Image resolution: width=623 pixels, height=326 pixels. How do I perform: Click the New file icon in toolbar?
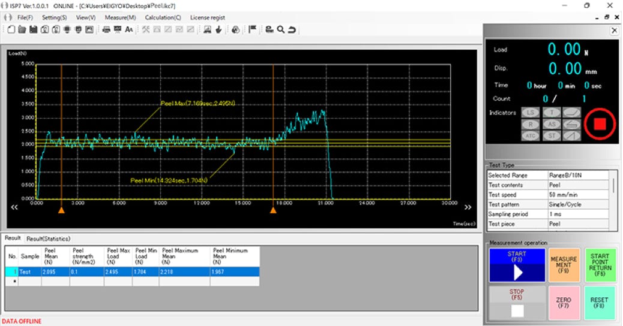click(x=11, y=29)
